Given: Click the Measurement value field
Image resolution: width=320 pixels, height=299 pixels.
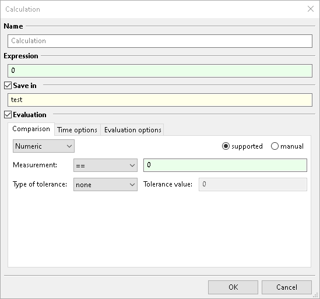Looking at the screenshot, I should point(225,166).
